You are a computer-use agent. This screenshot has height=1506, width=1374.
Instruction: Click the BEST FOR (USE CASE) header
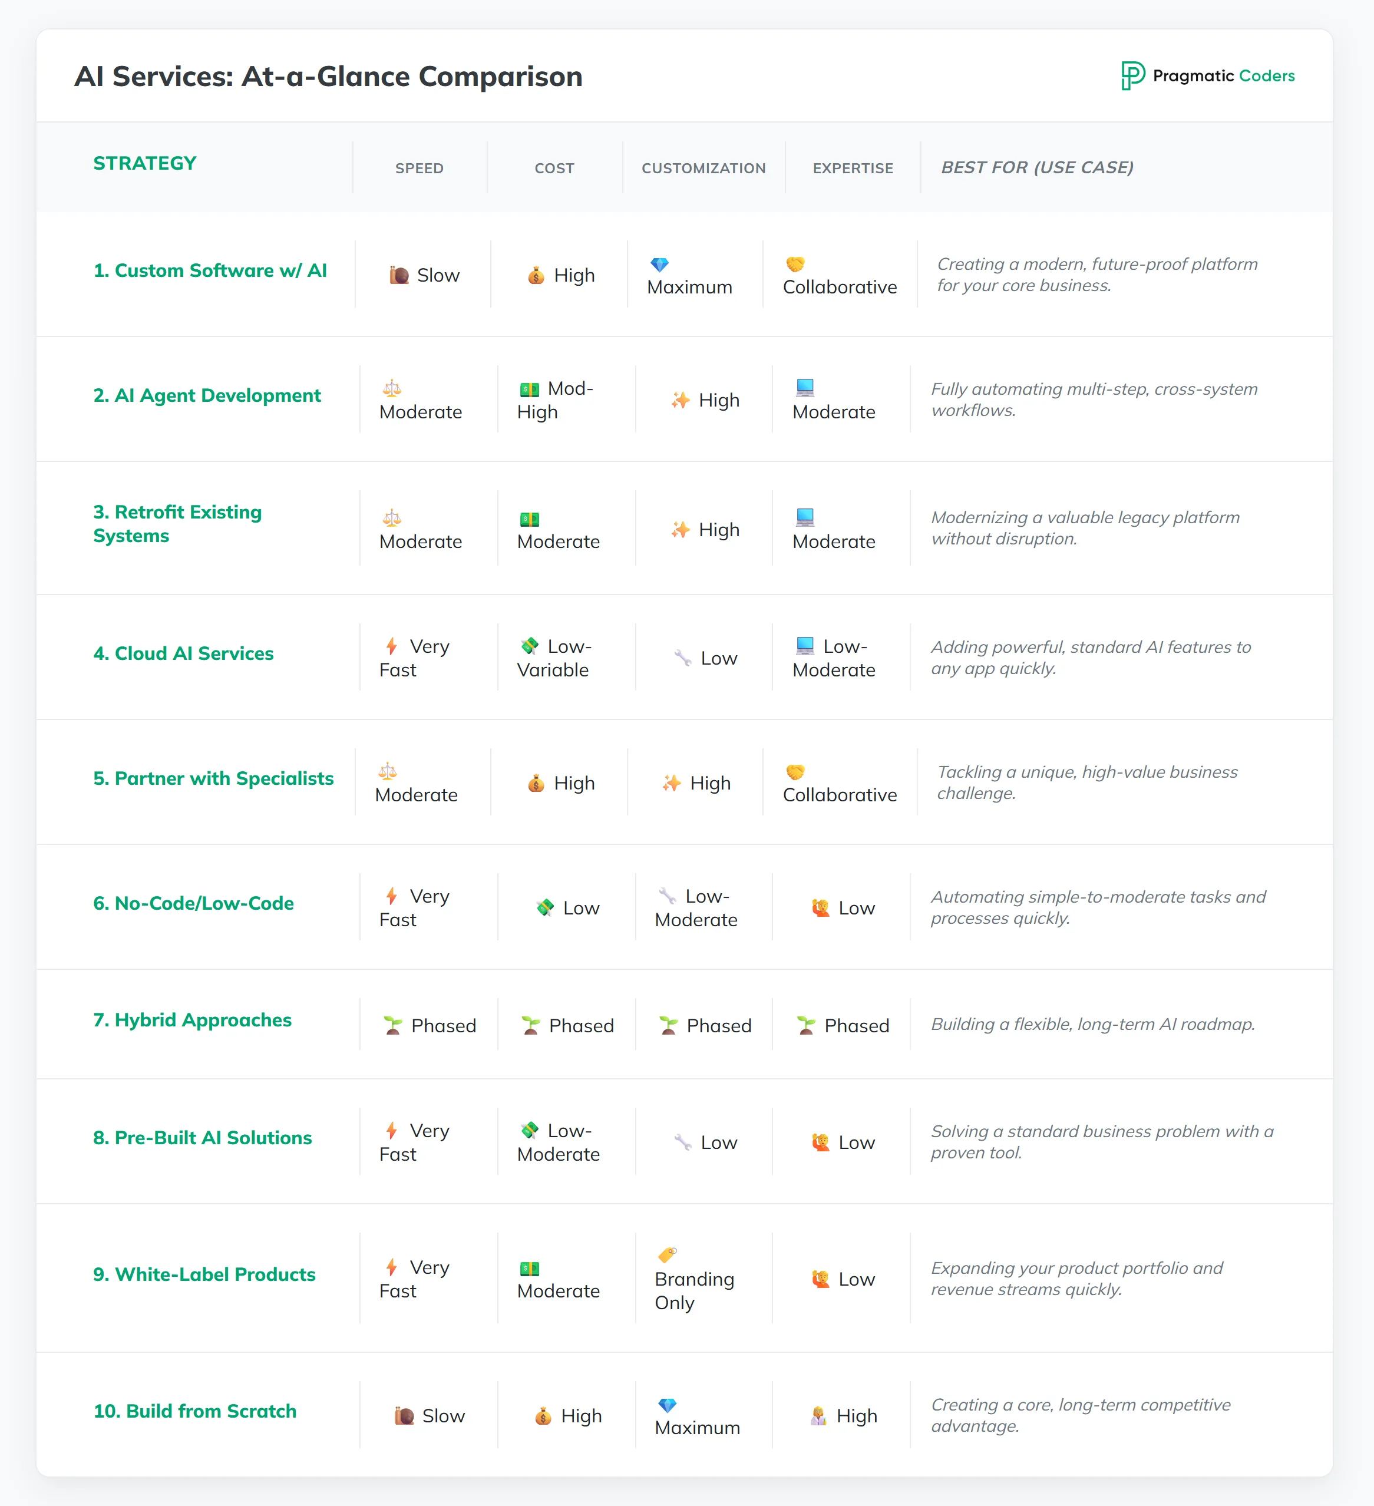point(1036,167)
